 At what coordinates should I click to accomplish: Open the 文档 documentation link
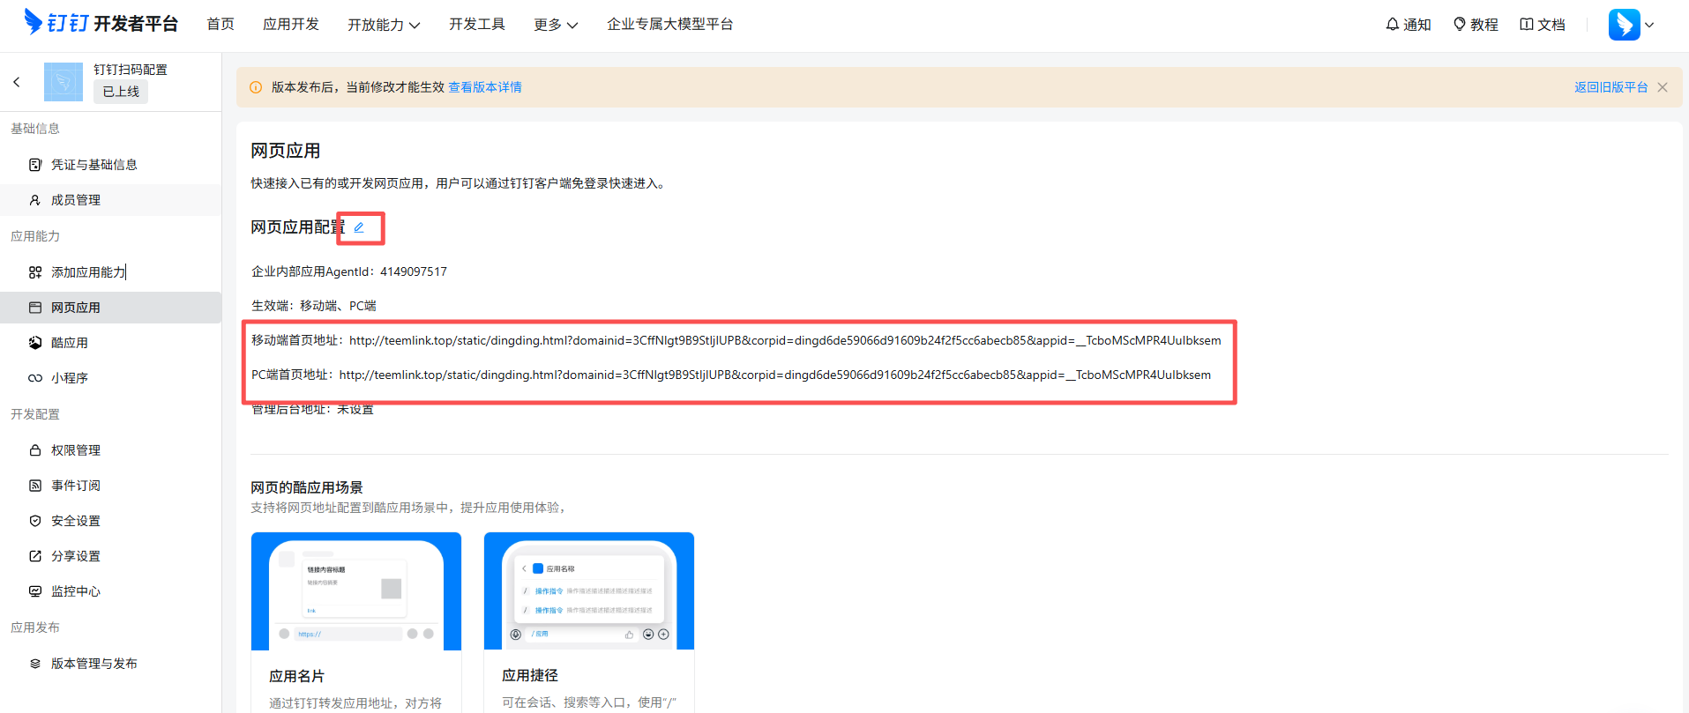1543,25
